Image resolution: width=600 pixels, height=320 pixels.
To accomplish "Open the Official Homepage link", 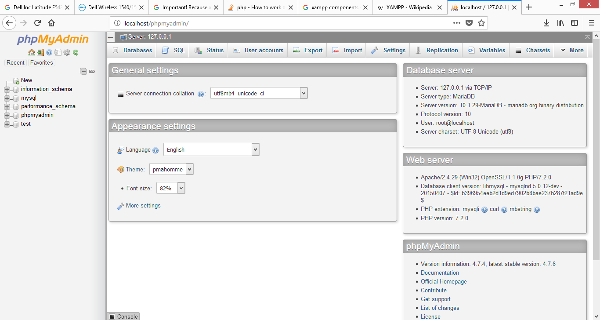I will tap(444, 282).
